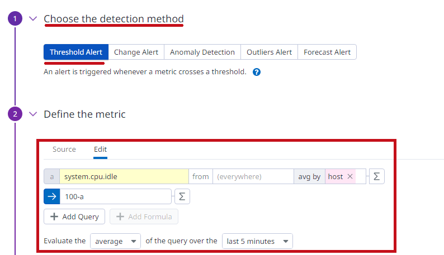Image resolution: width=444 pixels, height=255 pixels.
Task: Click the help question mark icon
Action: click(257, 72)
